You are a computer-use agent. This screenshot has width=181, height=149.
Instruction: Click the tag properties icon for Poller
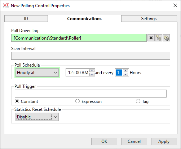166,38
